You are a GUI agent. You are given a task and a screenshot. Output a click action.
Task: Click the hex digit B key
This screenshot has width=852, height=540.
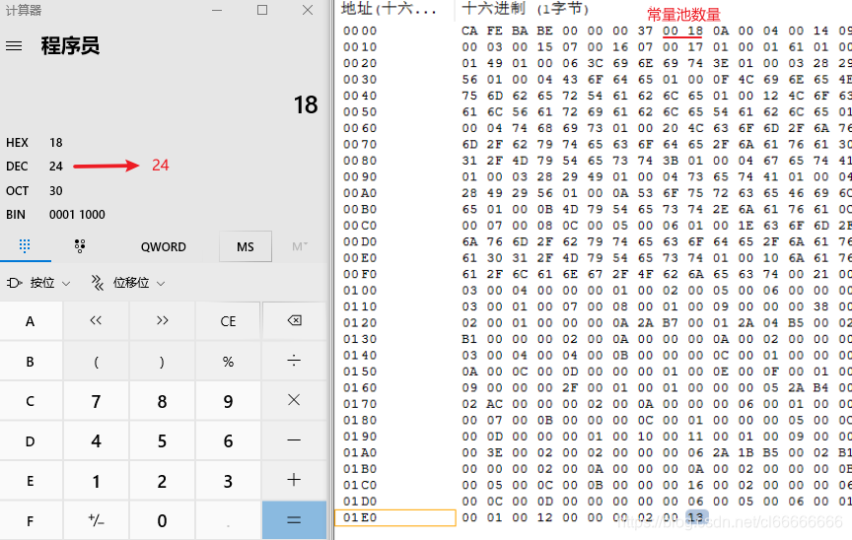(x=31, y=362)
